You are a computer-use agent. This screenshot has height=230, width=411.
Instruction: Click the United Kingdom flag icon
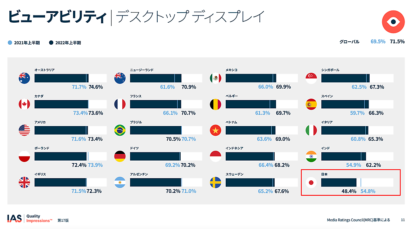pos(24,182)
